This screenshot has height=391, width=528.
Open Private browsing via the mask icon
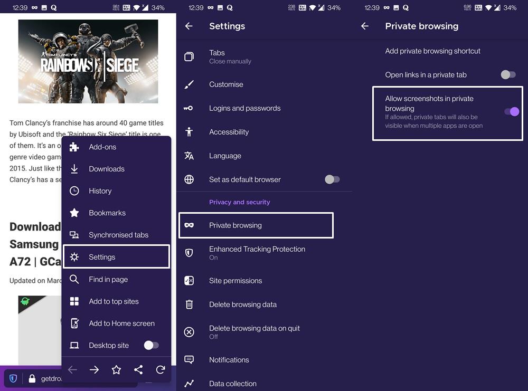tap(189, 225)
